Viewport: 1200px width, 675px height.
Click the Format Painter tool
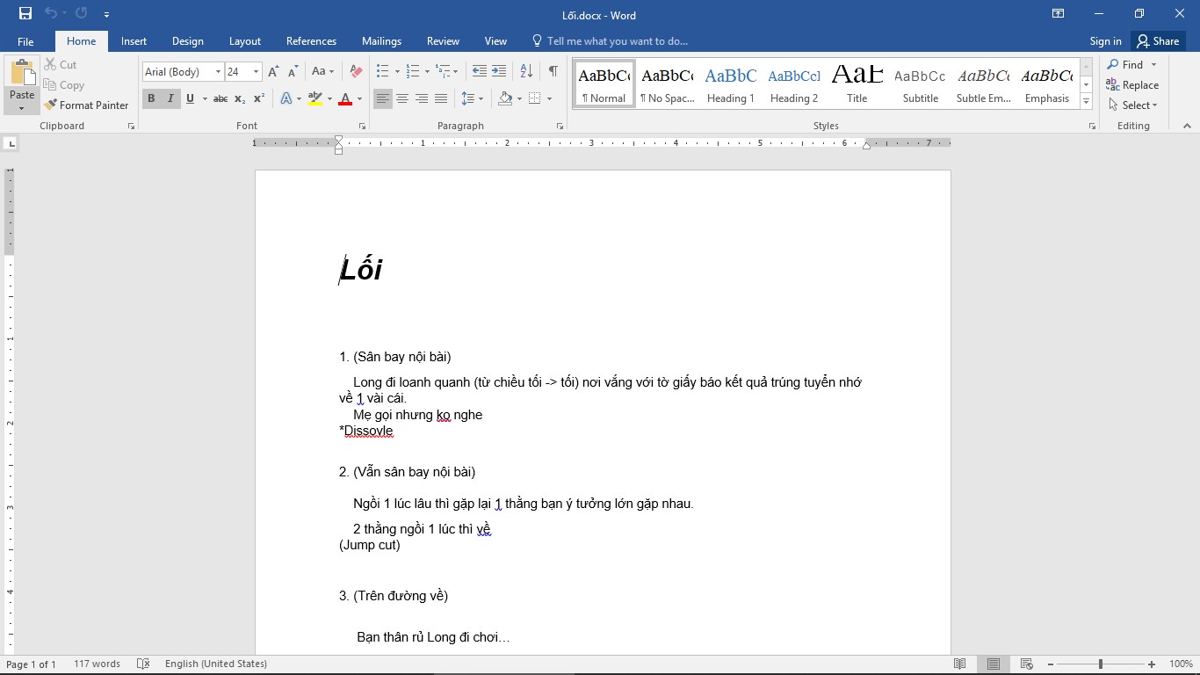point(86,105)
